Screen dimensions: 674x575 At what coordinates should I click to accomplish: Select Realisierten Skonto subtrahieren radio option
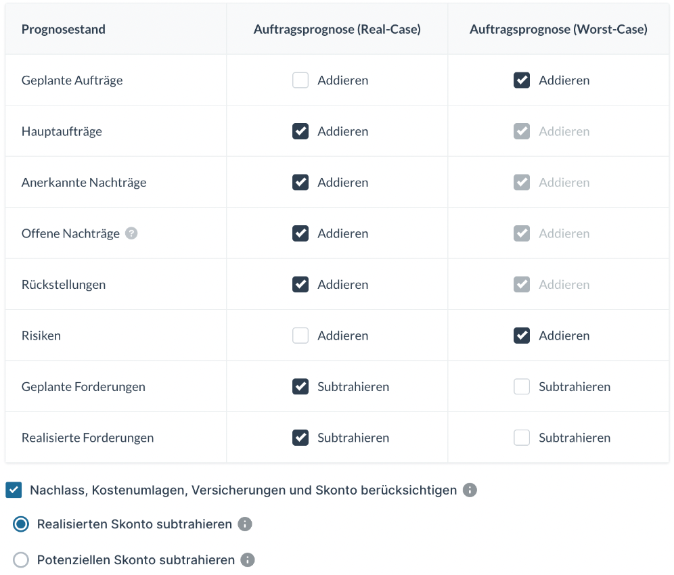(x=21, y=524)
